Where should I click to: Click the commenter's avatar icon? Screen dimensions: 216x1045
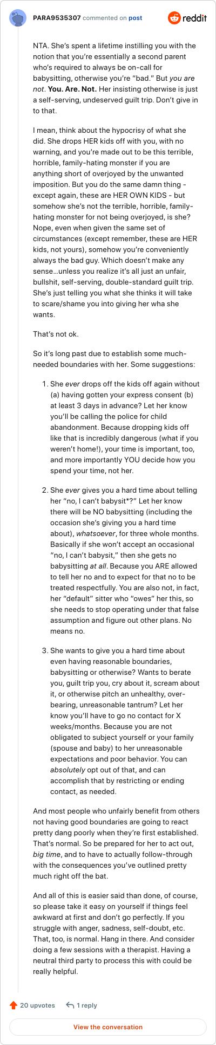click(x=18, y=18)
